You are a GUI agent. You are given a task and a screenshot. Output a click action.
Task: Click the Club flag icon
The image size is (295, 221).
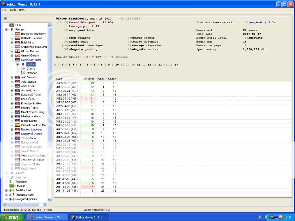tap(12, 25)
